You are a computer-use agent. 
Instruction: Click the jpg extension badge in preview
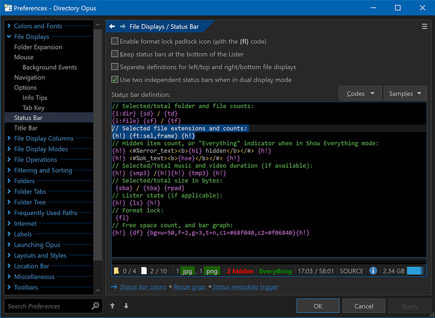click(188, 272)
